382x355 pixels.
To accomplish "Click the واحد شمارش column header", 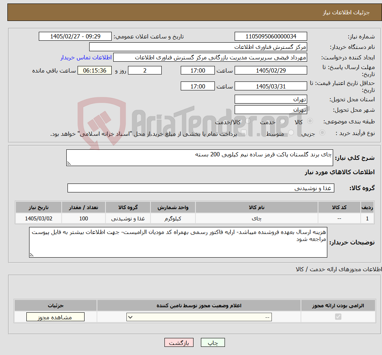I will click(173, 207).
